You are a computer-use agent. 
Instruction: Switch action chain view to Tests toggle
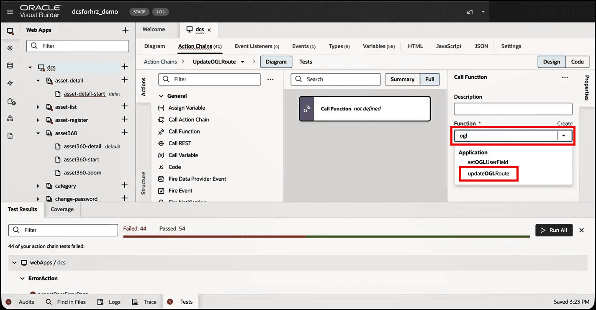(x=306, y=62)
